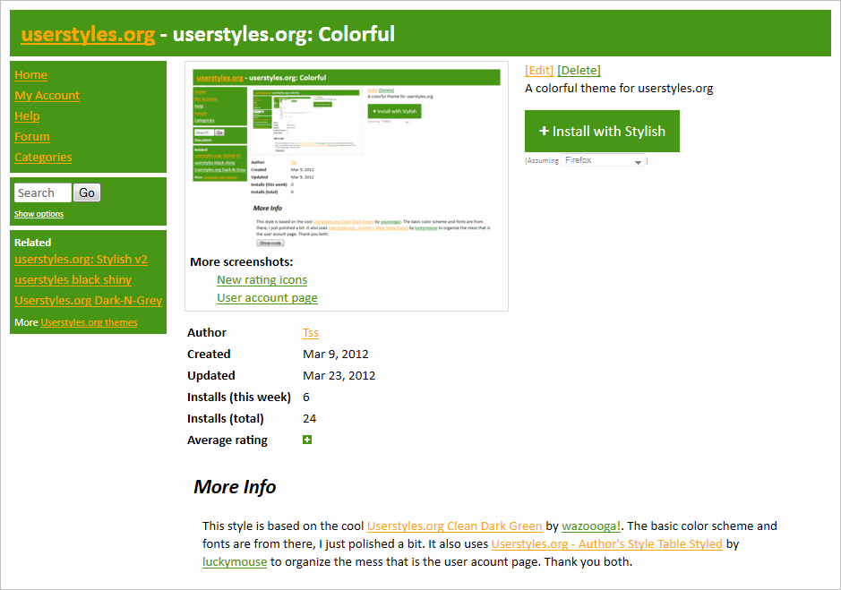Open Userstyles.org Clean Dark Green link

tap(454, 526)
